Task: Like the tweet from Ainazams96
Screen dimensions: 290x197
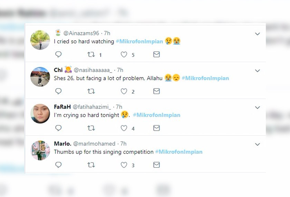Action: tap(124, 55)
